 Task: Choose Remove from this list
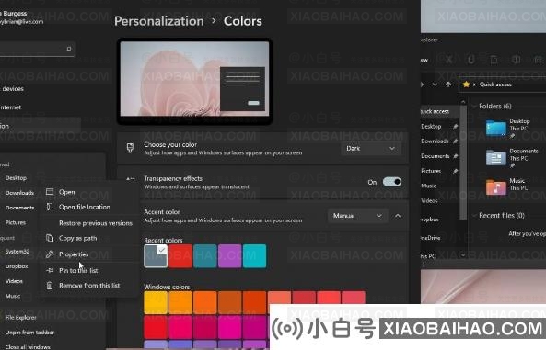pyautogui.click(x=90, y=286)
